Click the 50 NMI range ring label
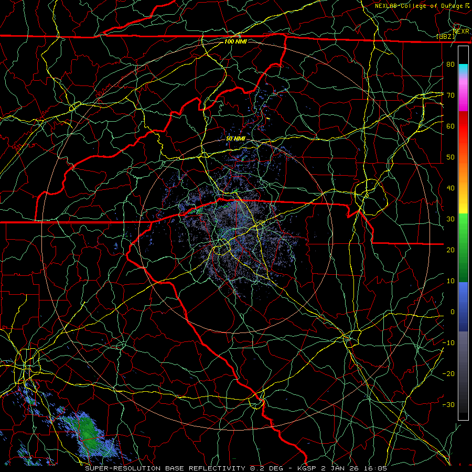 [x=235, y=138]
